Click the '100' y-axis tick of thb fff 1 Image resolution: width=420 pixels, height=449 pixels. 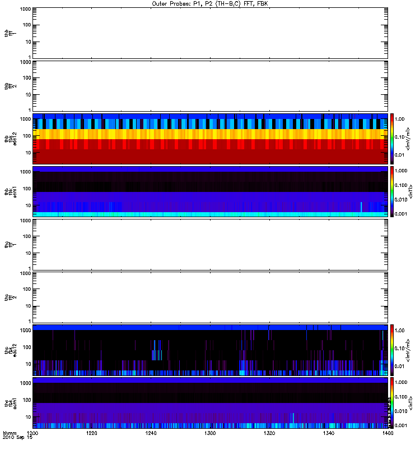(27, 25)
